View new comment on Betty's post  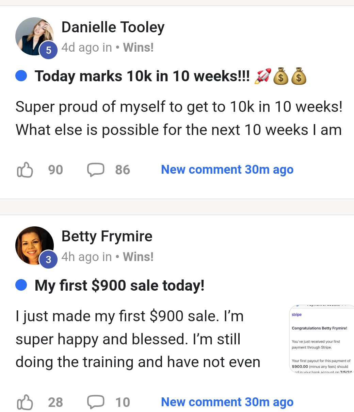[x=227, y=402]
